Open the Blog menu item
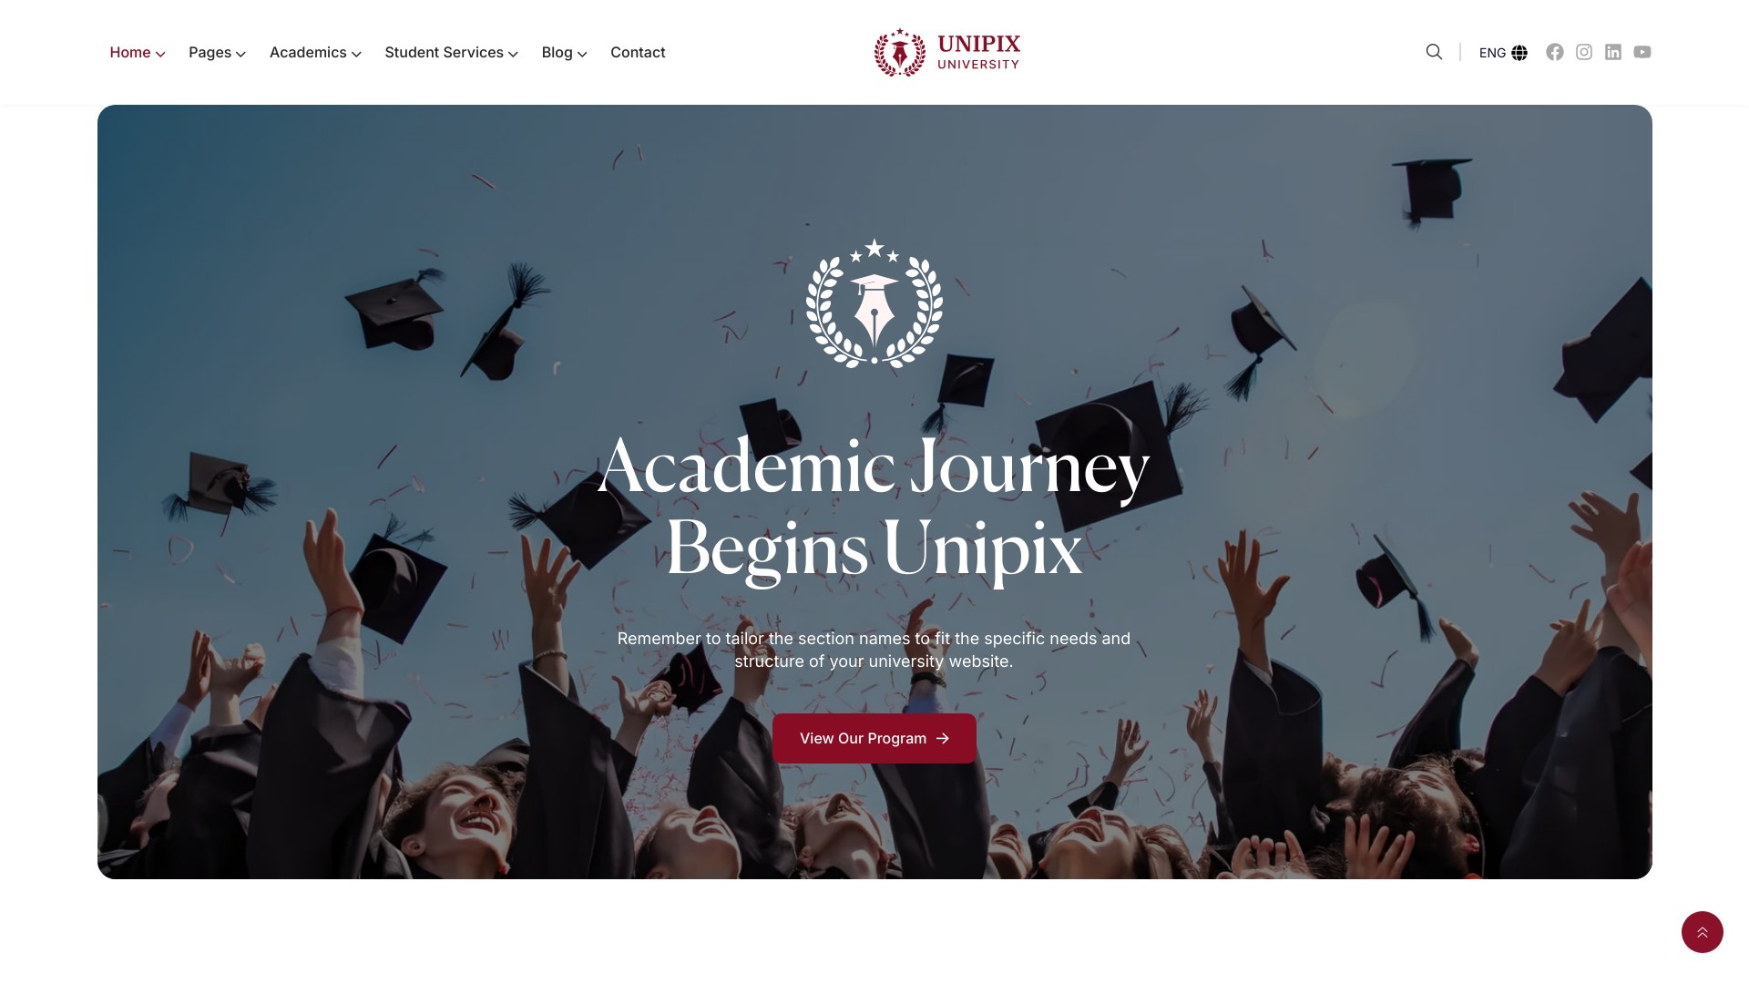 point(564,53)
